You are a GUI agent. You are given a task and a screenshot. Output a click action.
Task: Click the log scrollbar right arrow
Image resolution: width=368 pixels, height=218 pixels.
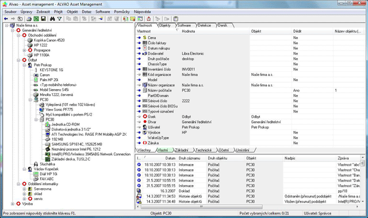(x=358, y=206)
